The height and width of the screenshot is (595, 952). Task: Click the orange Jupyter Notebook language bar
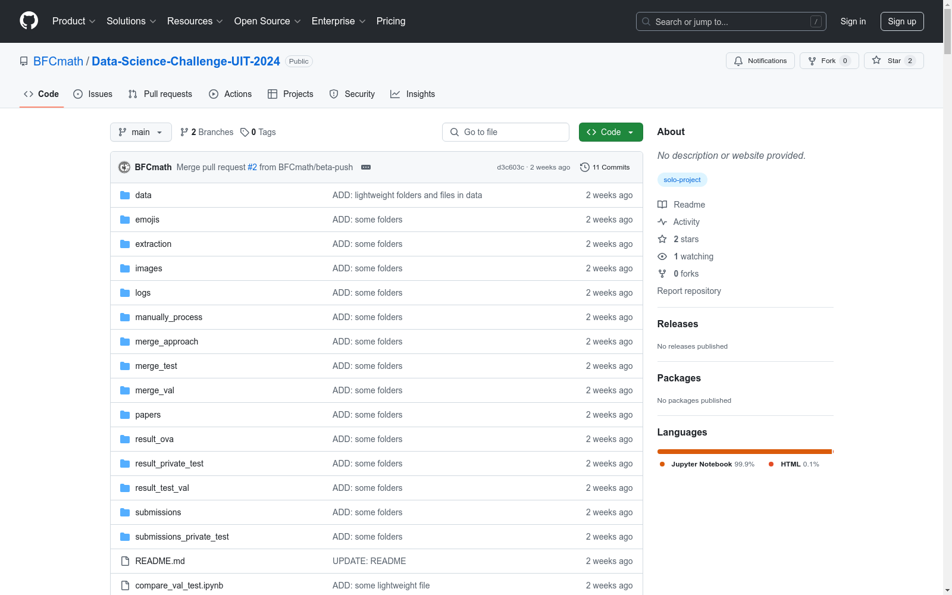pos(744,452)
